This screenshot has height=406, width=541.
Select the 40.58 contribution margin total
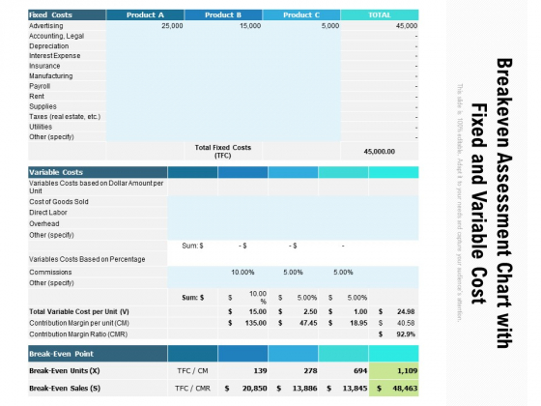[406, 323]
